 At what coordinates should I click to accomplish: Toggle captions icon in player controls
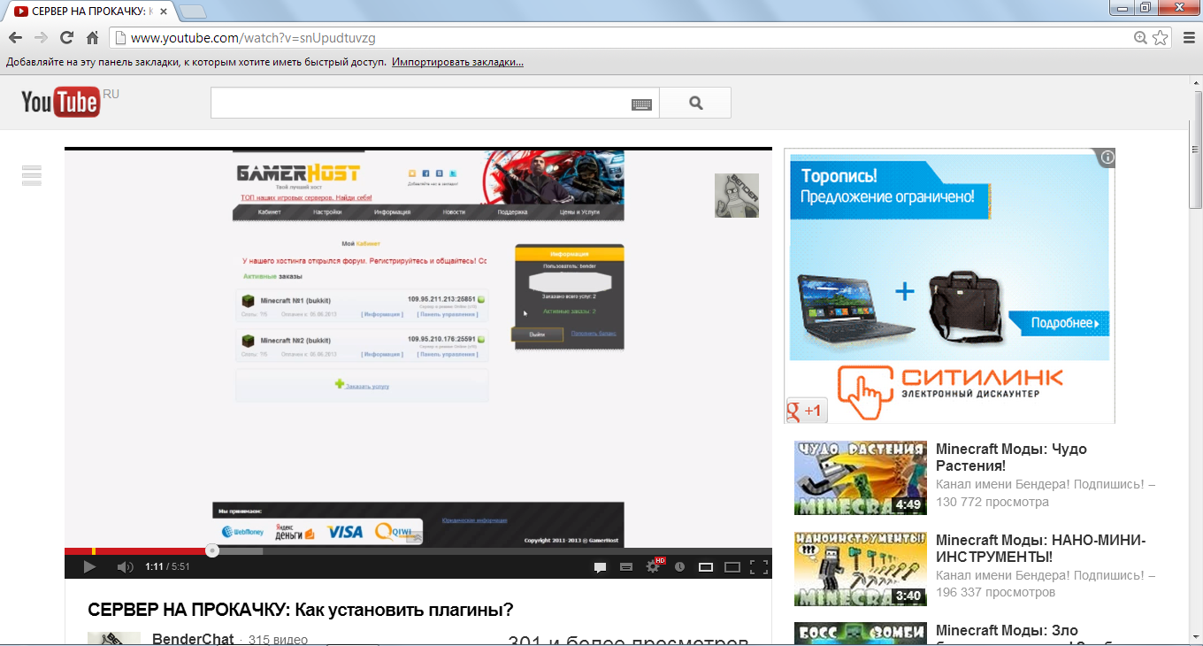pos(626,566)
